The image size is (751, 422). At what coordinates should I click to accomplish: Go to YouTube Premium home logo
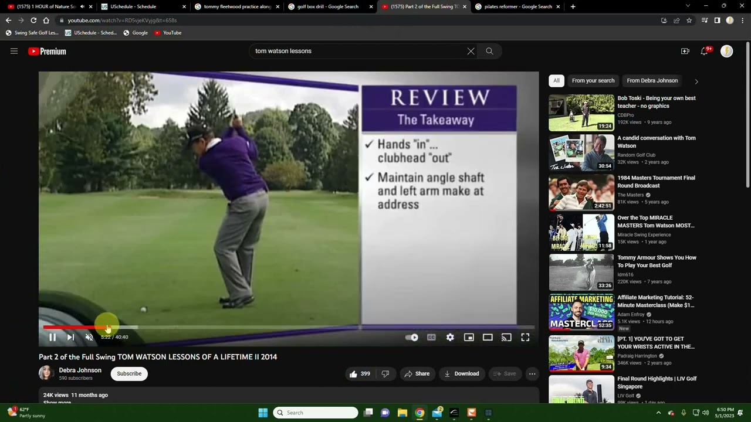pyautogui.click(x=47, y=52)
